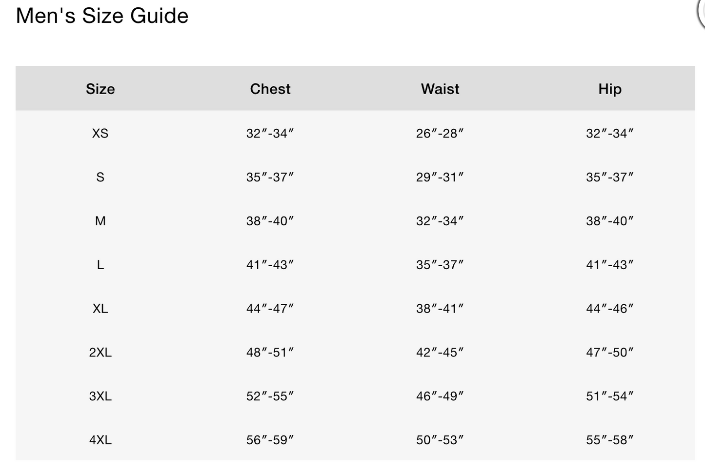
Task: Click the XS size row label
Action: point(101,133)
